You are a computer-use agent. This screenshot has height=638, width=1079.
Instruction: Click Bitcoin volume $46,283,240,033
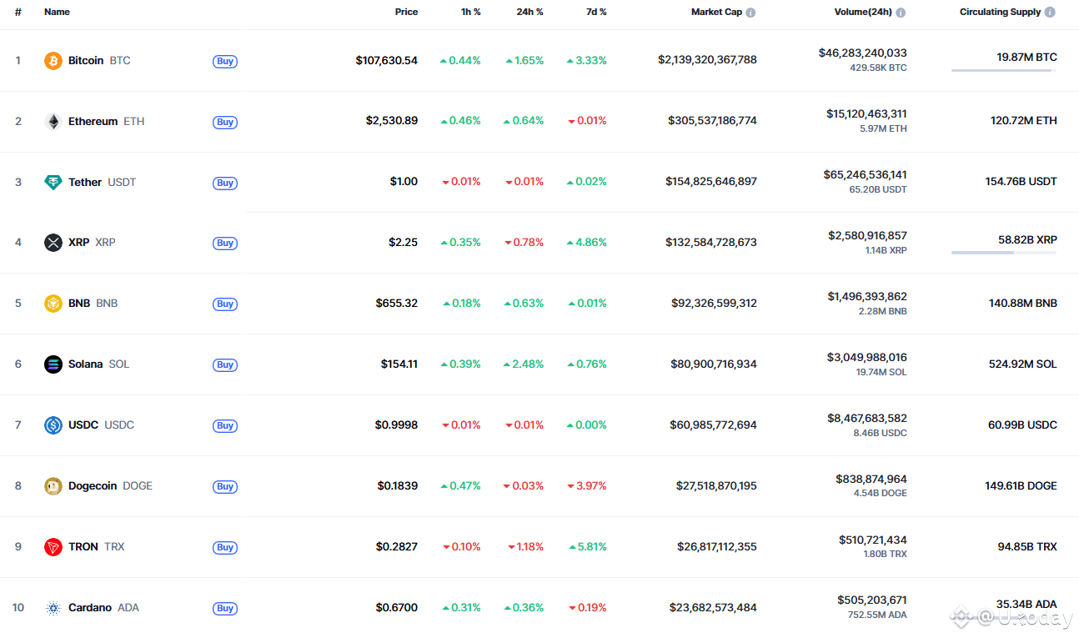(x=862, y=53)
